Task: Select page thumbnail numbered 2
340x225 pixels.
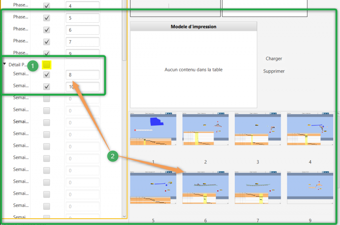Action: 205,129
